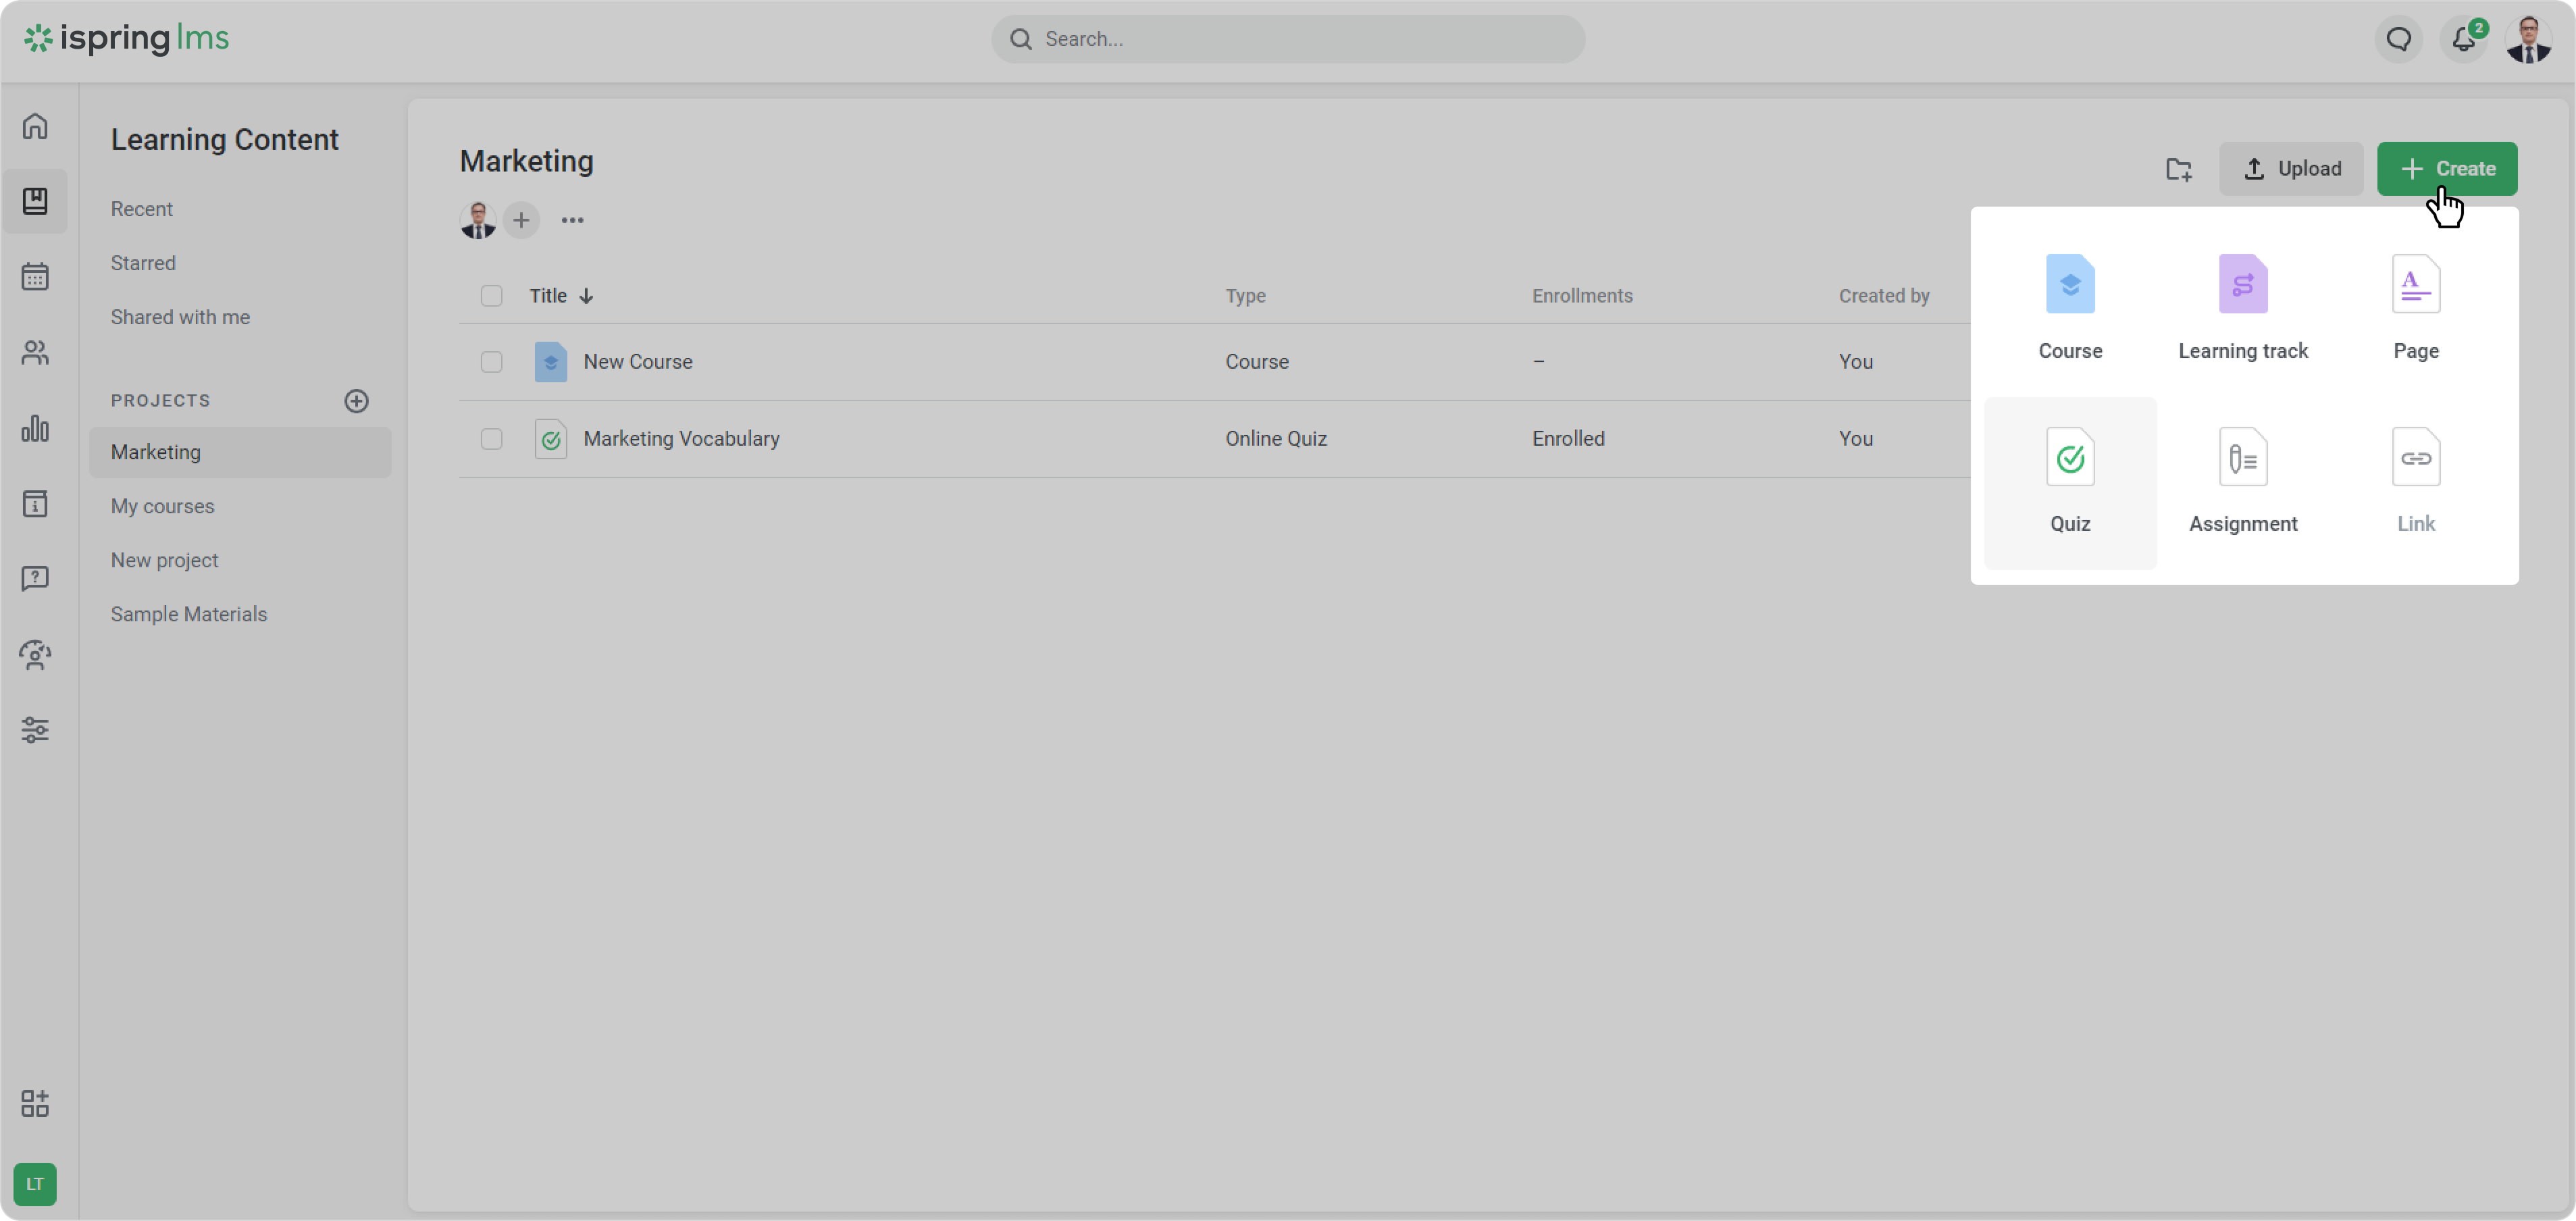Go to the home sidebar icon
This screenshot has height=1221, width=2576.
(35, 126)
